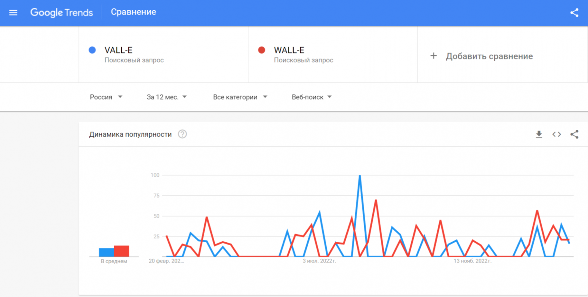Expand the Россия region dropdown
Viewport: 588px width, 297px height.
tap(106, 97)
